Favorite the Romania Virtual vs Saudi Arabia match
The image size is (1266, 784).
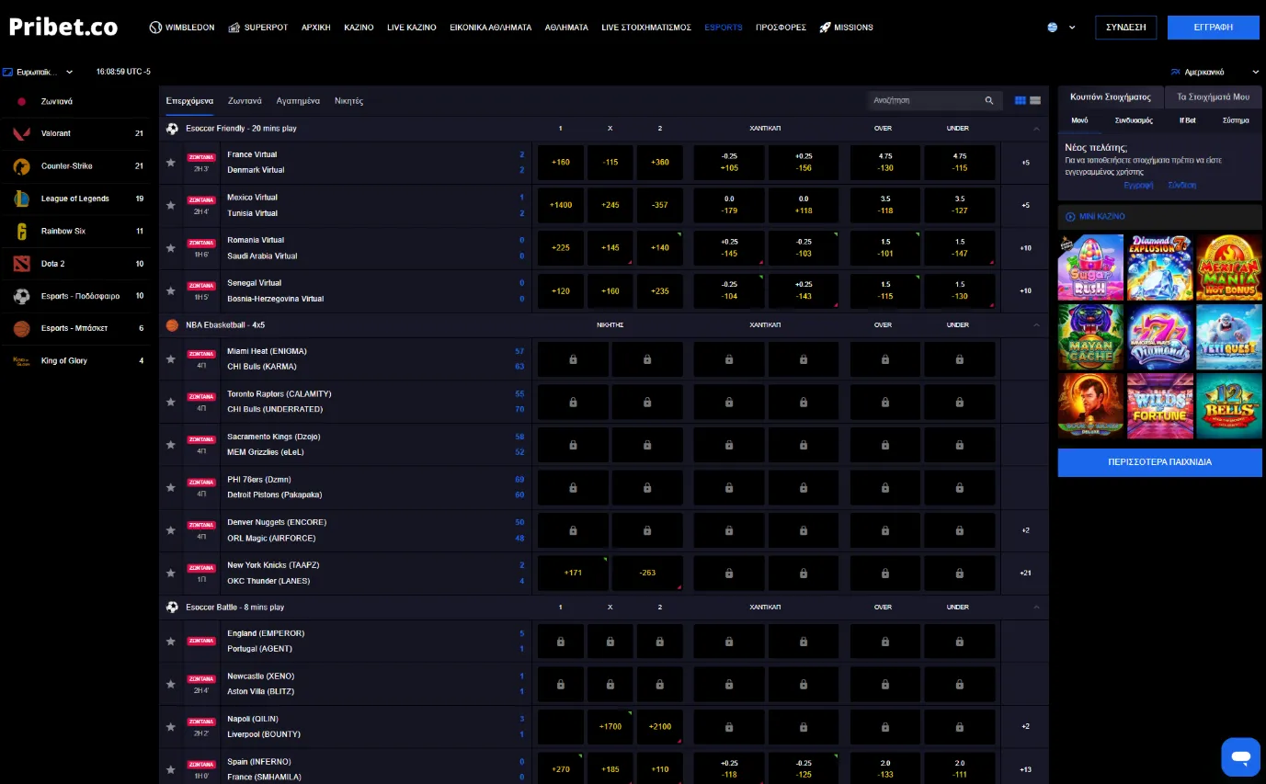click(x=170, y=248)
